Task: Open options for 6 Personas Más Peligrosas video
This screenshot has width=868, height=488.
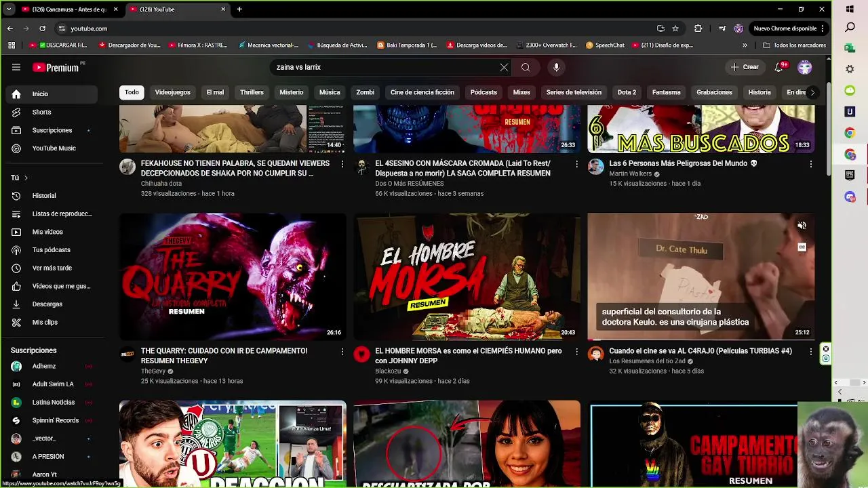Action: (x=810, y=165)
